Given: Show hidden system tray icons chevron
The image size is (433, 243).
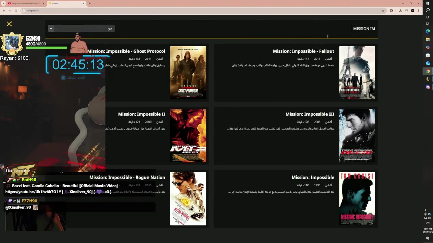Looking at the screenshot, I should [425, 210].
